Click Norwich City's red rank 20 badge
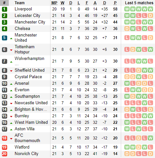 pos(5,154)
